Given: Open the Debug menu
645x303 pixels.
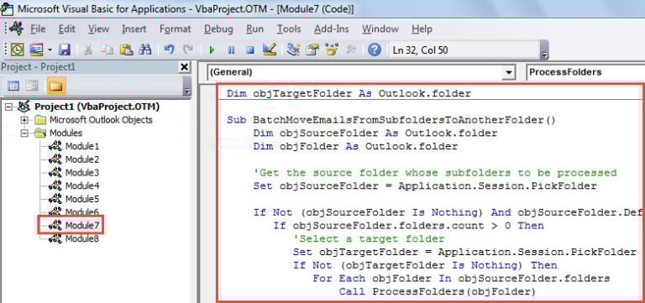Looking at the screenshot, I should [x=218, y=29].
